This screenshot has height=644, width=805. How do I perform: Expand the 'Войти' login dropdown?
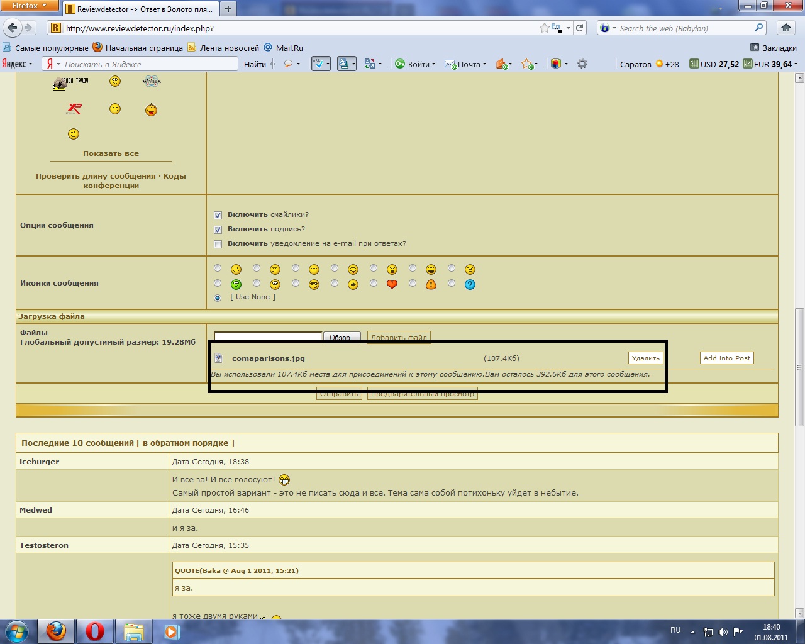click(415, 64)
